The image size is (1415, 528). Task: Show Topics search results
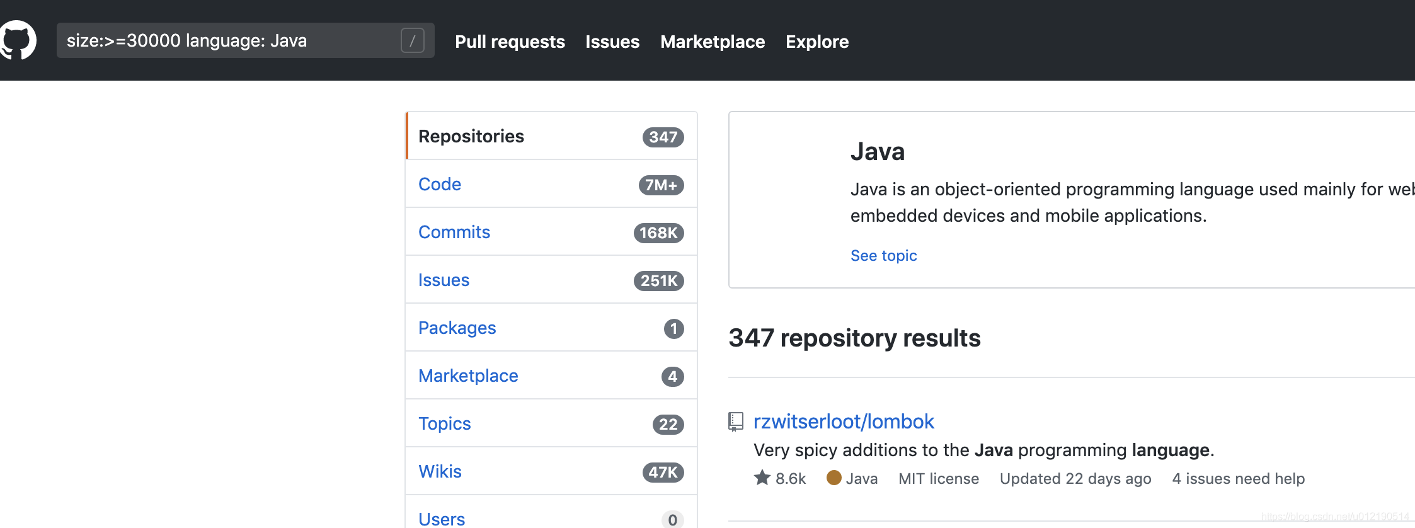coord(551,423)
